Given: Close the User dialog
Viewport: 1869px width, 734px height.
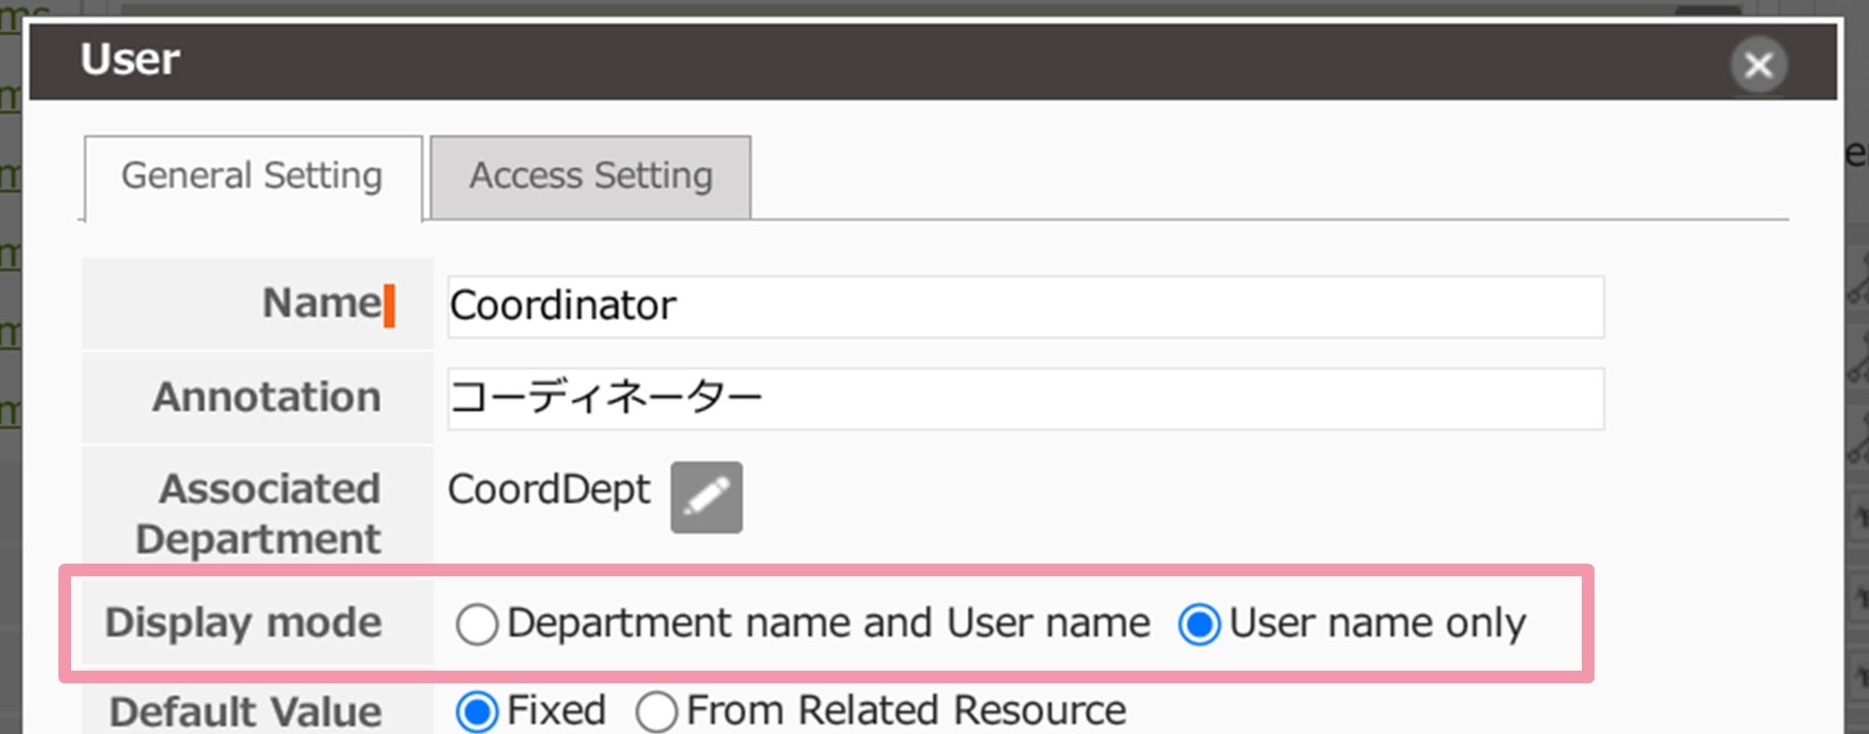Looking at the screenshot, I should [x=1758, y=65].
